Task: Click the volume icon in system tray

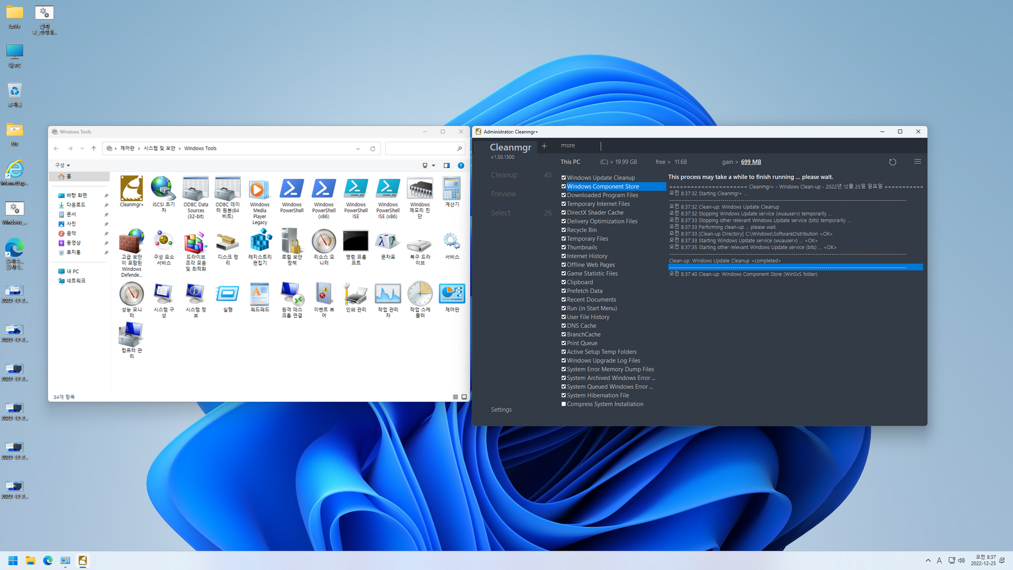Action: pos(962,560)
